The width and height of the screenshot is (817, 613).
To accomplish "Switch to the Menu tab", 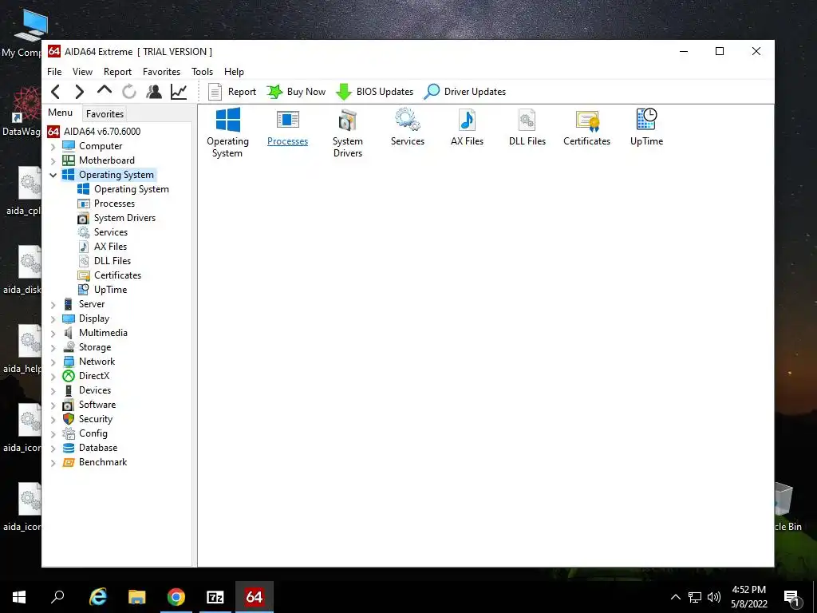I will click(61, 113).
